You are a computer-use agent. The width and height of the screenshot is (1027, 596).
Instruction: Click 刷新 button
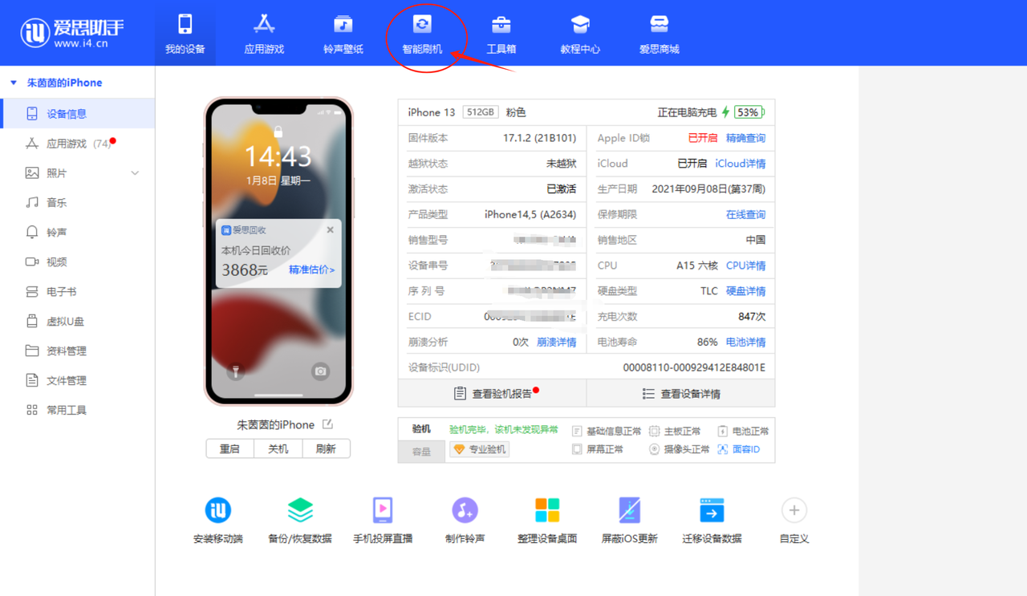point(326,448)
